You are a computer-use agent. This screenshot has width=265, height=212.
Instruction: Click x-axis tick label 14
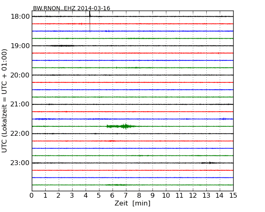pos(219,196)
